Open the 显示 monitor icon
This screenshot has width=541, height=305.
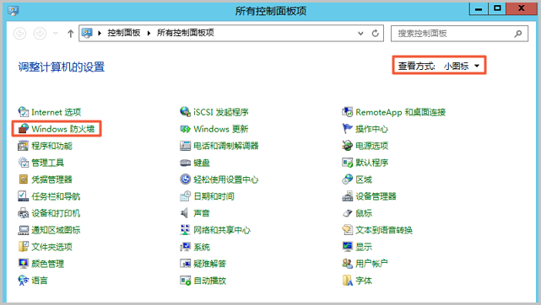point(348,247)
